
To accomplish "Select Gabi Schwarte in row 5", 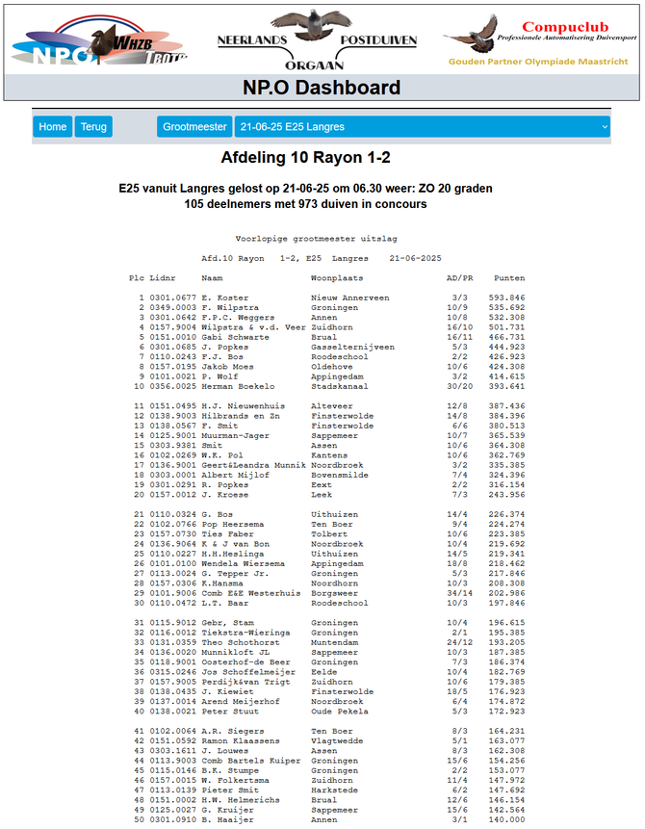I will click(x=235, y=337).
